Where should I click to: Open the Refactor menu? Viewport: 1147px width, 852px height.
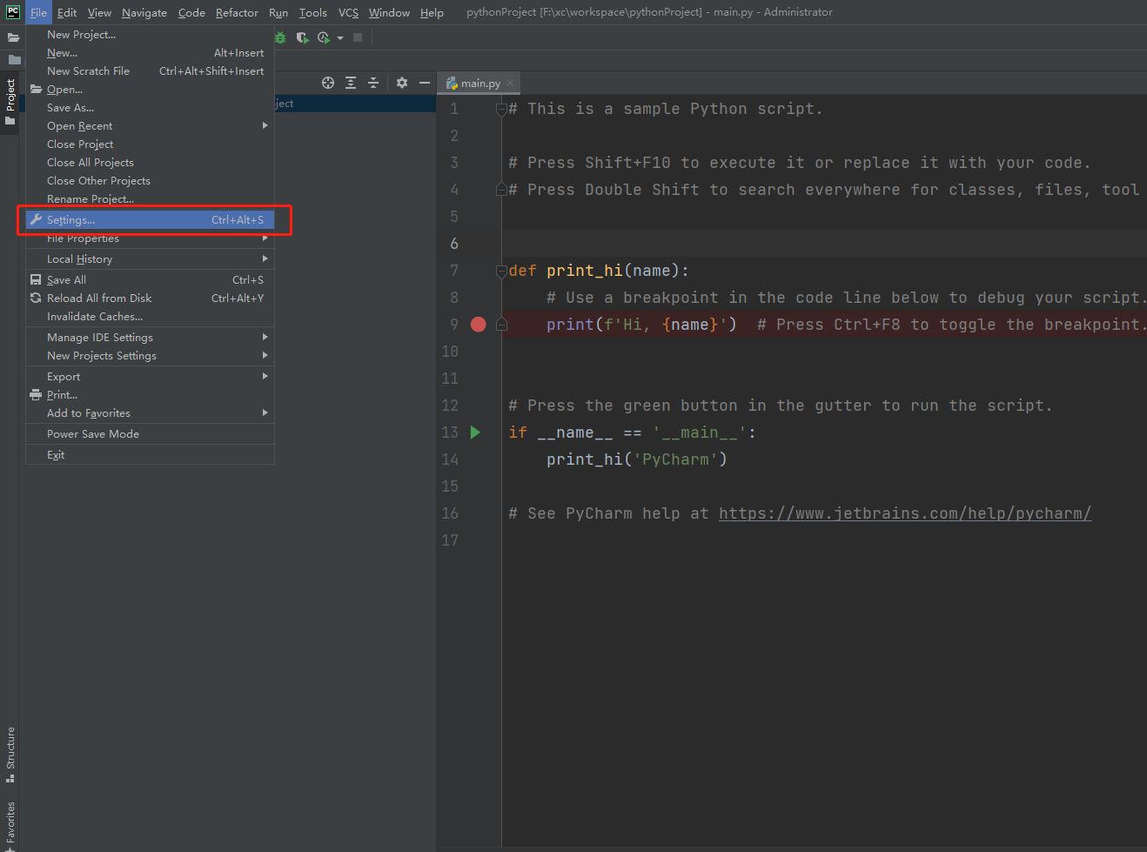coord(237,12)
